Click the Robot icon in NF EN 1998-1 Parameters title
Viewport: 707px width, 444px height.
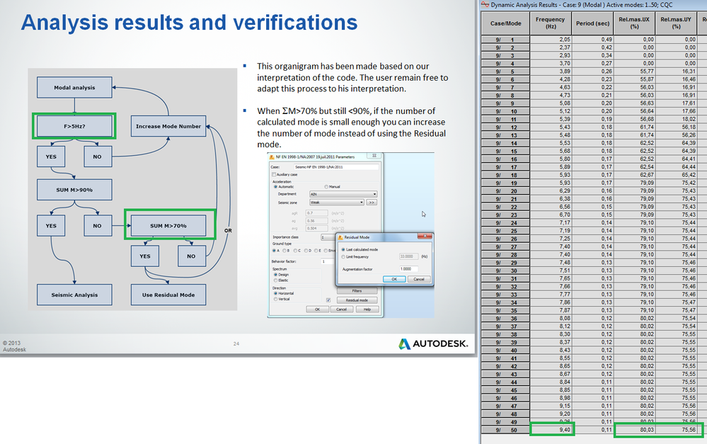point(272,157)
